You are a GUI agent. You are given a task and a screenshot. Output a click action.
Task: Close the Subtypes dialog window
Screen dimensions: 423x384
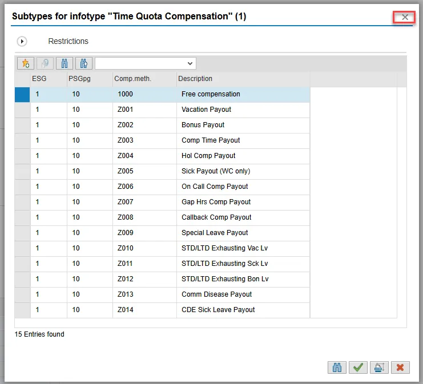tap(405, 17)
